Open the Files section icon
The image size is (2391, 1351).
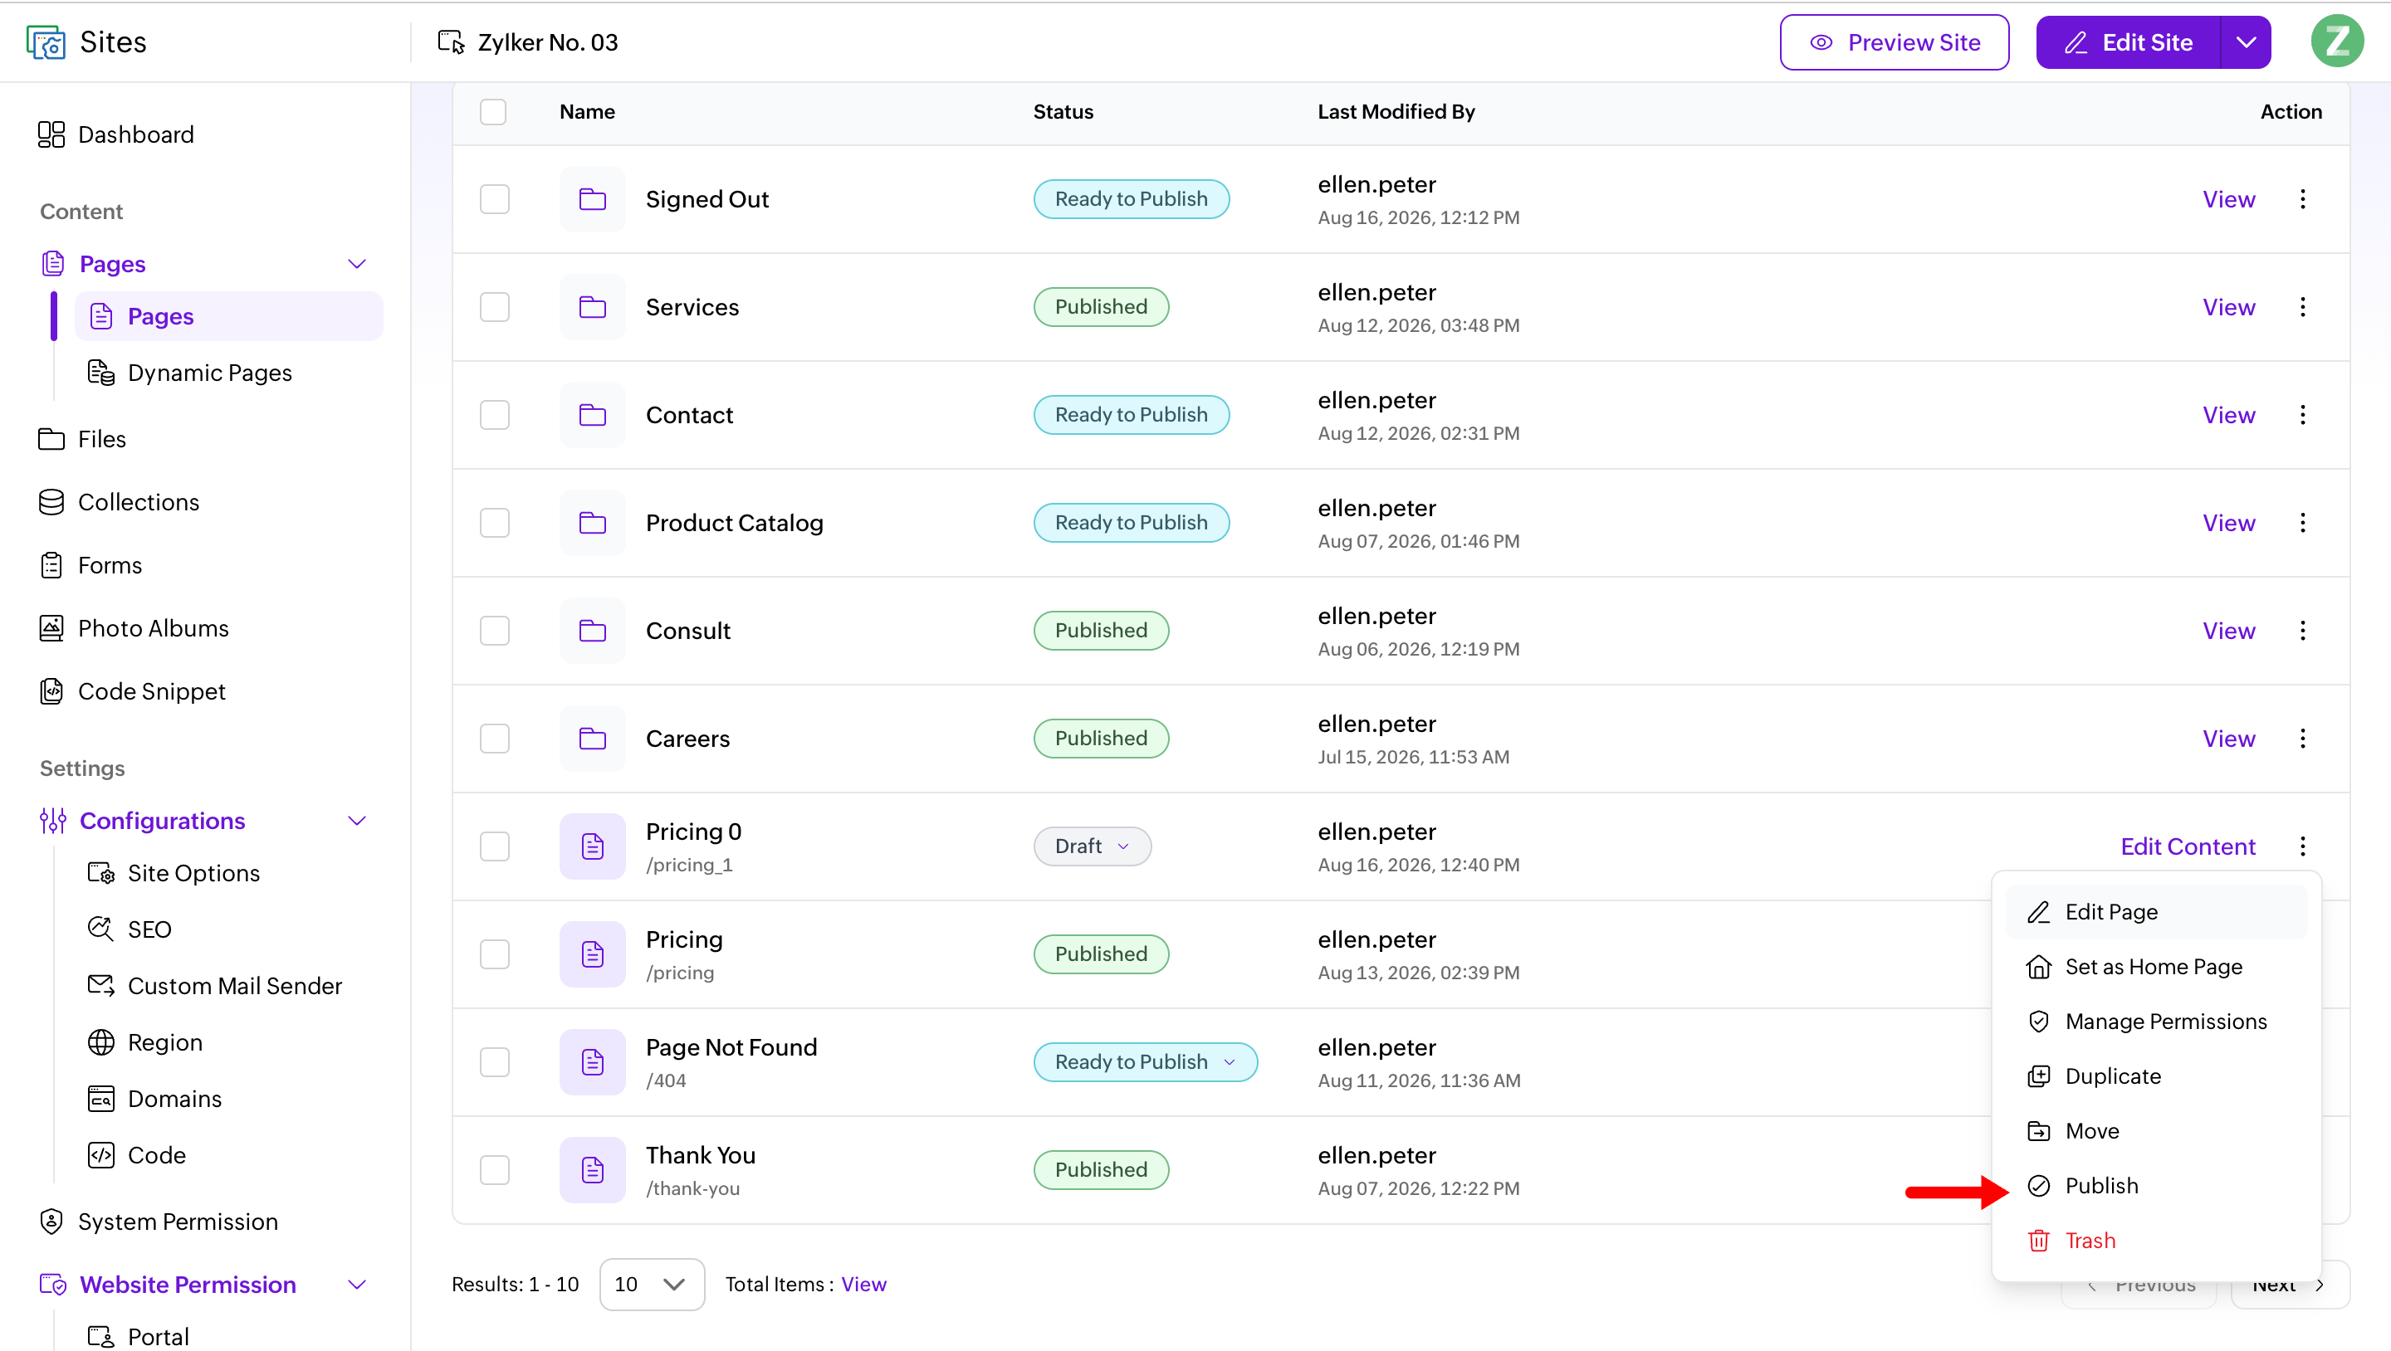pos(51,439)
